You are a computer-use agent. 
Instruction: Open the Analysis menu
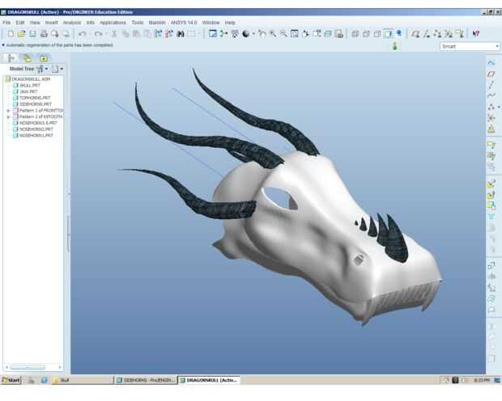pyautogui.click(x=72, y=23)
